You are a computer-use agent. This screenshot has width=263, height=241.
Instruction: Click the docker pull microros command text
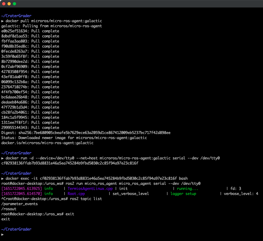54,21
